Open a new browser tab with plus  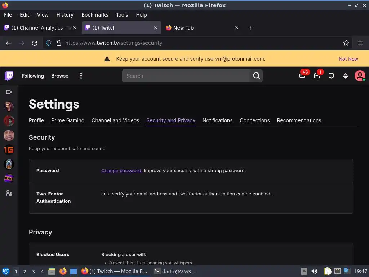point(250,28)
